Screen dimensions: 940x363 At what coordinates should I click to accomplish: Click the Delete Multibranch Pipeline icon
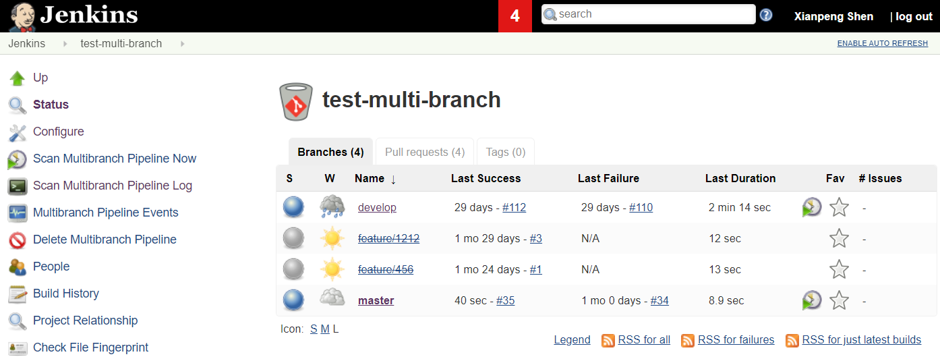[x=18, y=240]
